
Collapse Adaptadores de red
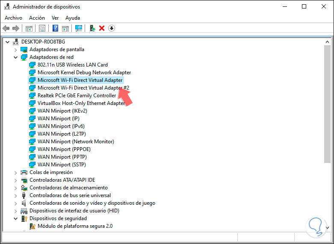tap(15, 58)
